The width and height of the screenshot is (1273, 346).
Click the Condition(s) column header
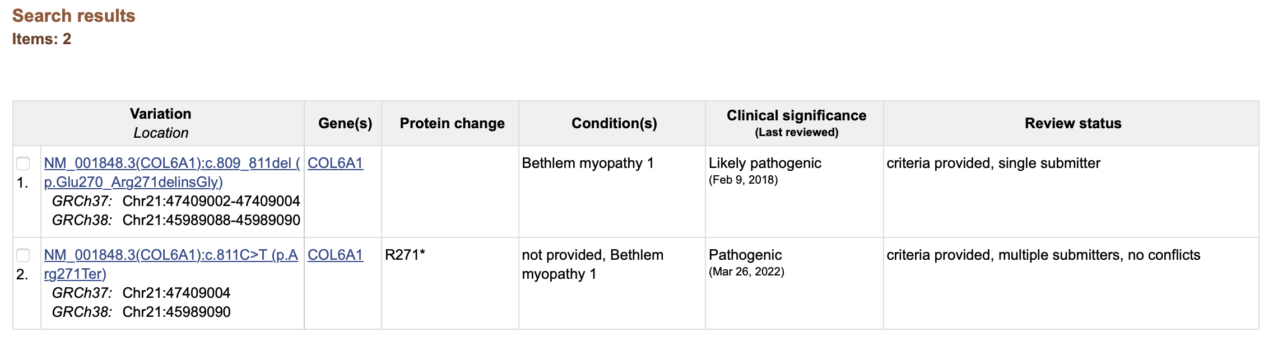coord(614,123)
